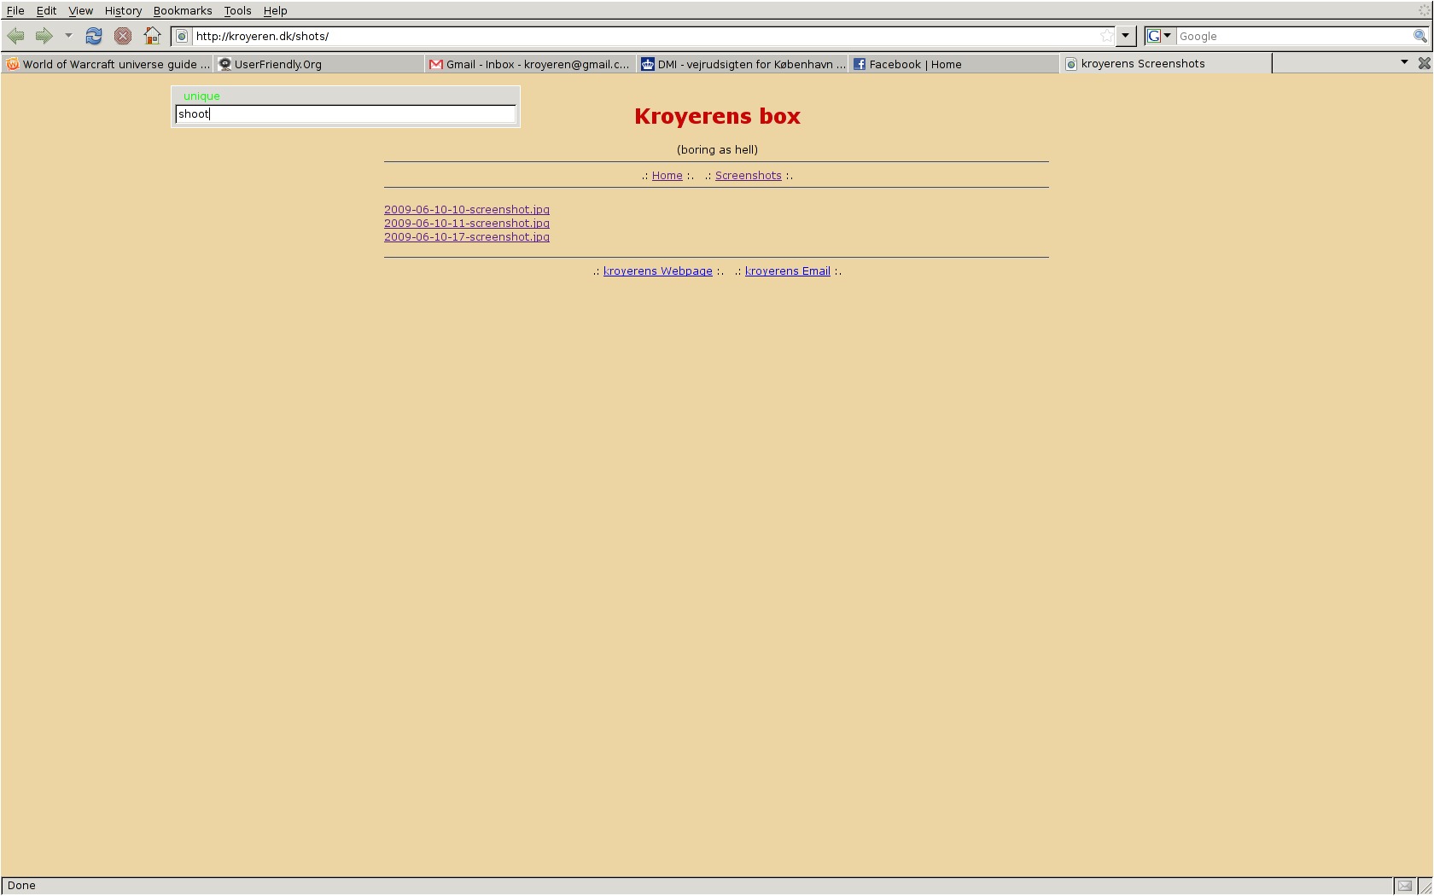This screenshot has height=896, width=1434.
Task: Switch to the Gmail Inbox tab
Action: click(529, 64)
